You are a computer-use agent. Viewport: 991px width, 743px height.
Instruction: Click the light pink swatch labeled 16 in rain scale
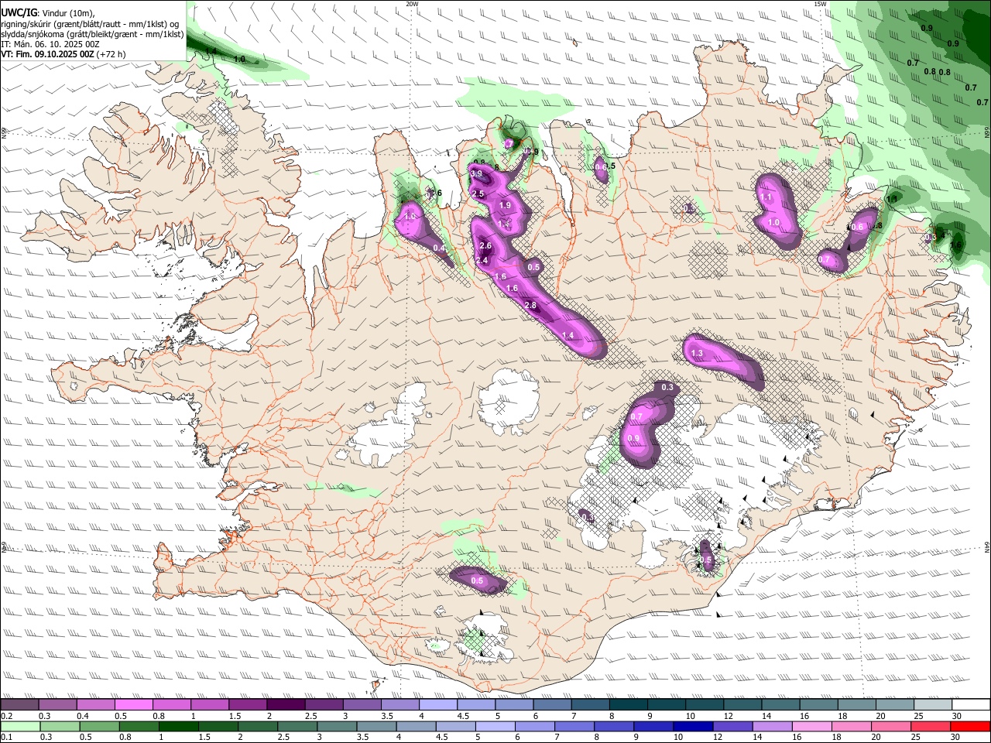click(x=811, y=726)
